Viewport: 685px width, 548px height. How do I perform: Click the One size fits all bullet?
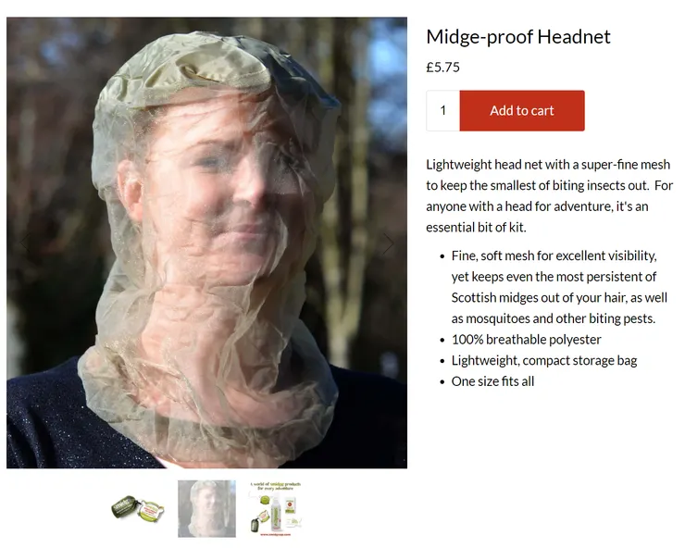pyautogui.click(x=492, y=381)
